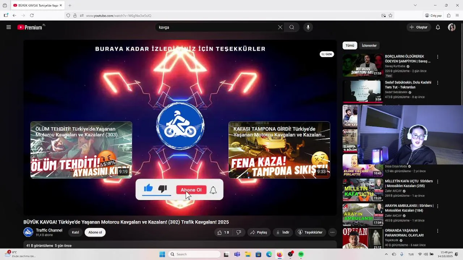The height and width of the screenshot is (260, 463).
Task: Open Motokros Şampiyonu thumbnail 27:53
Action: [362, 65]
